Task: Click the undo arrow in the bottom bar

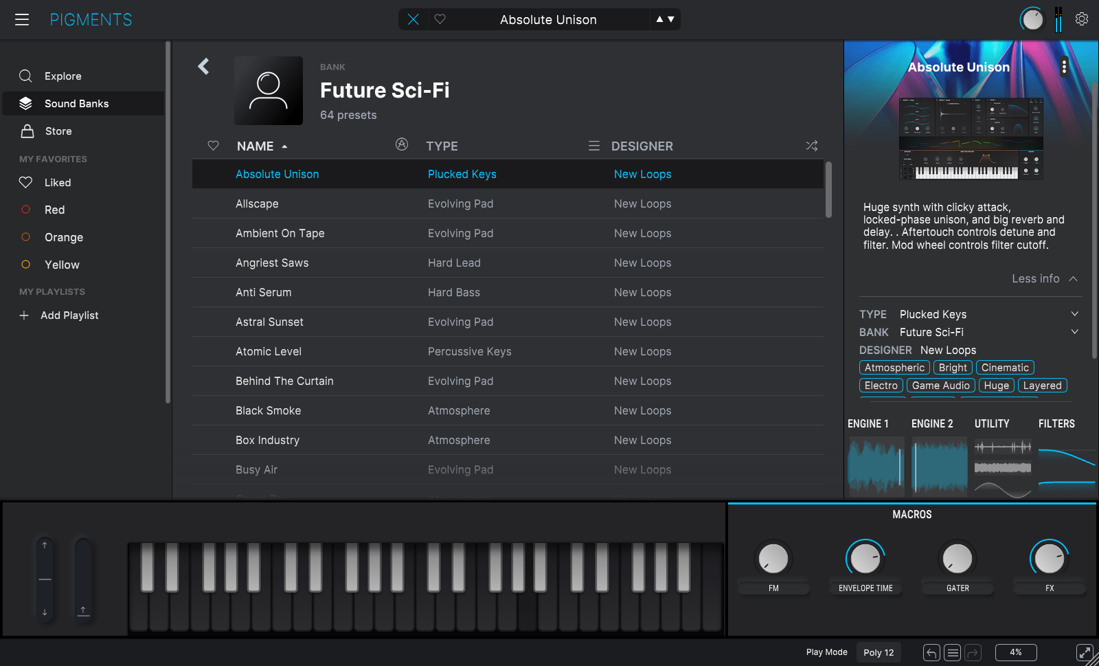Action: 931,652
